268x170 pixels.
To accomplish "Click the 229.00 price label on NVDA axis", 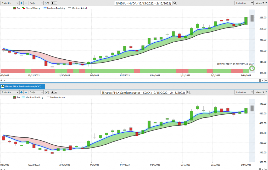I will (x=263, y=18).
